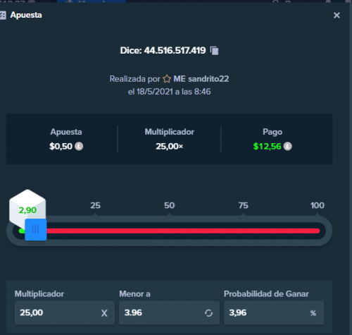Click the Probabilidad de Ganar input field
Screen dimensions: 352x335
click(274, 312)
